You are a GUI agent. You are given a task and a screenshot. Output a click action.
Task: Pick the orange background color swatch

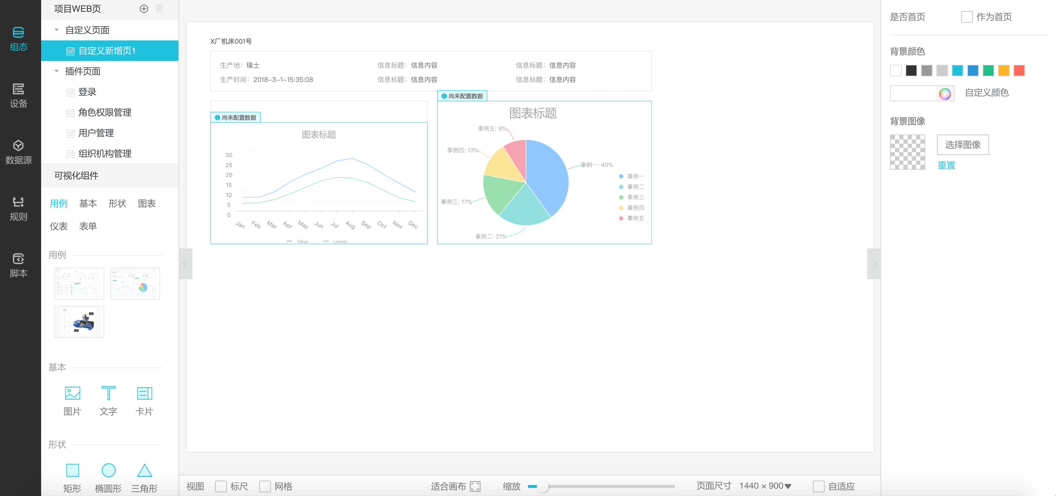click(1003, 71)
